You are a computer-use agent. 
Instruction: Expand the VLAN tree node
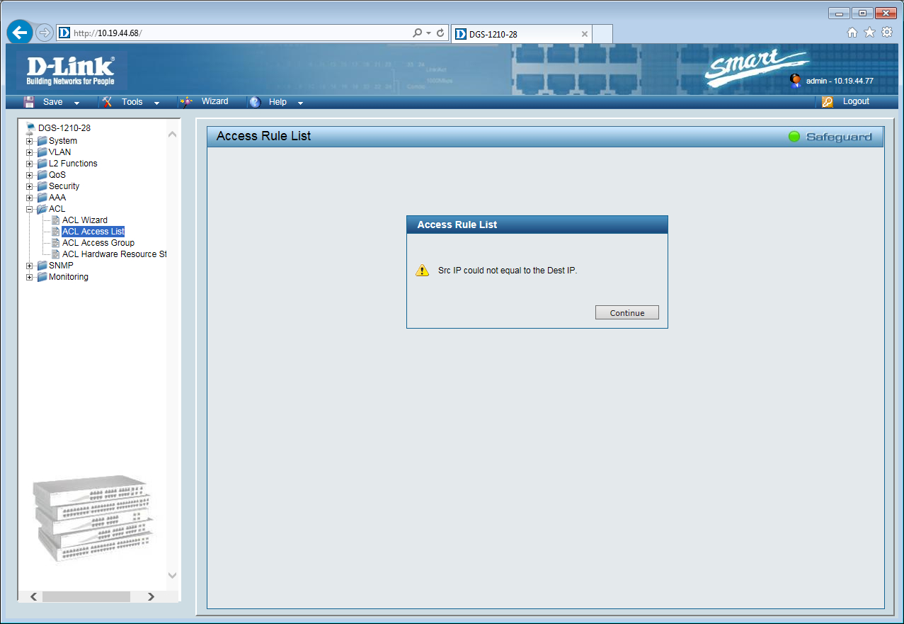(30, 152)
